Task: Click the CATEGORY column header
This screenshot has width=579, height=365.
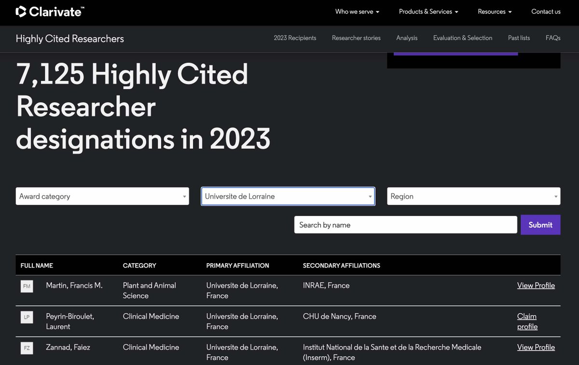Action: coord(139,266)
